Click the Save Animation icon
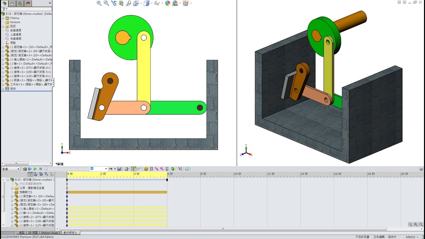 click(x=119, y=169)
